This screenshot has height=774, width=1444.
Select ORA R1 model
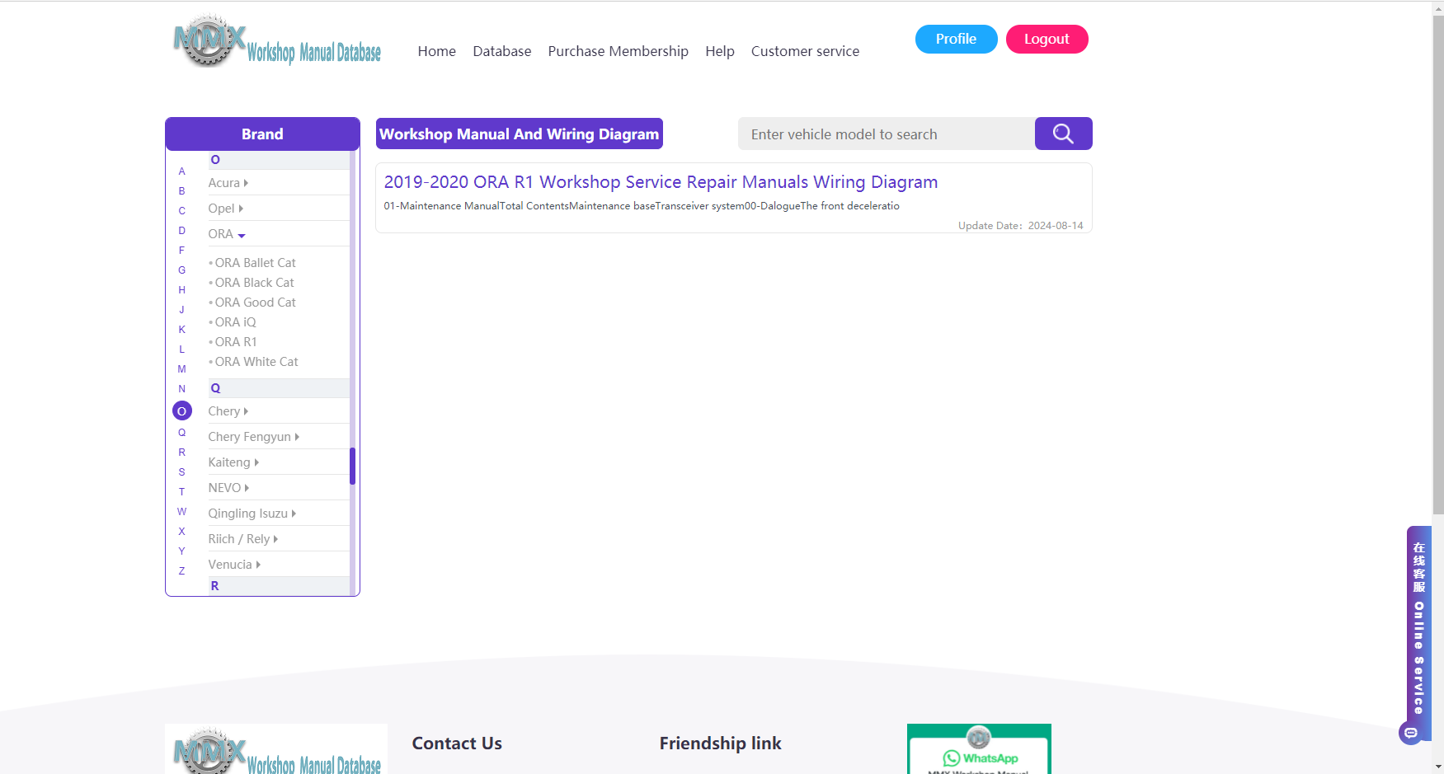236,342
